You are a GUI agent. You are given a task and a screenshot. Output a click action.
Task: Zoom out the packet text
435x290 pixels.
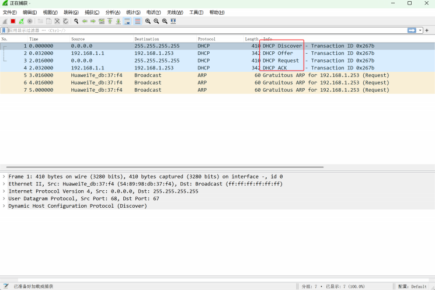tap(156, 22)
